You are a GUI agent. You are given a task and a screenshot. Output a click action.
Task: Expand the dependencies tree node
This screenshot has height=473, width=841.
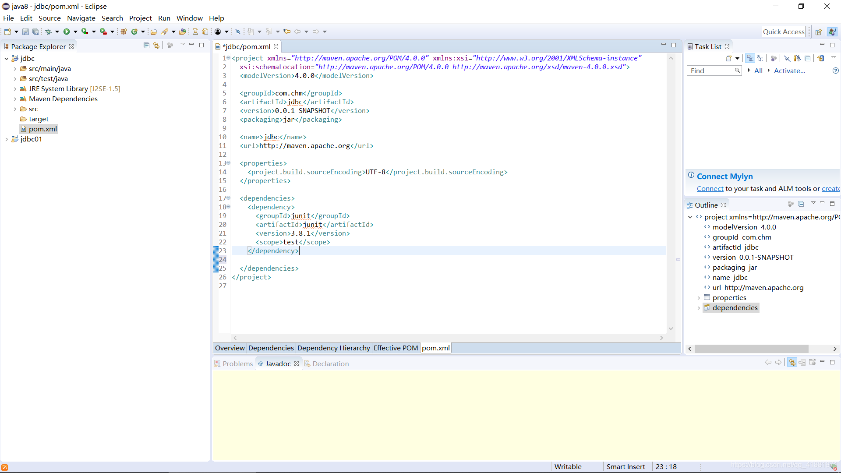point(699,308)
